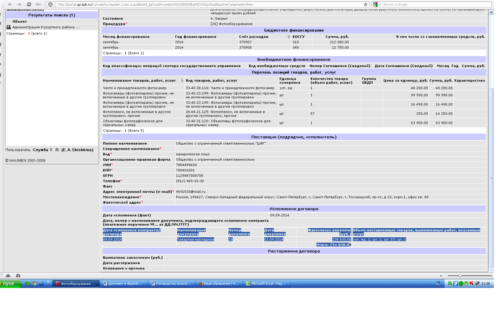Click the supplier phone (812) 969-15-30
This screenshot has width=501, height=313.
(190, 181)
